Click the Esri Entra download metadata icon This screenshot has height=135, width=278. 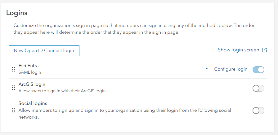pyautogui.click(x=207, y=68)
